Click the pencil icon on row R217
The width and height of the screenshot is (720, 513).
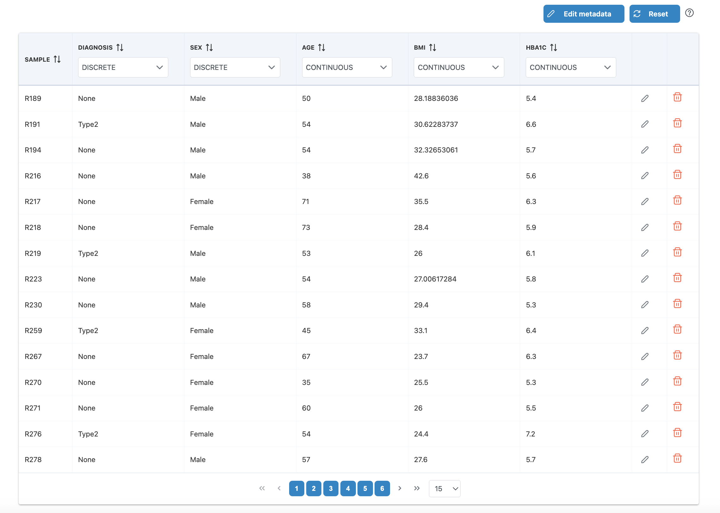click(x=645, y=201)
